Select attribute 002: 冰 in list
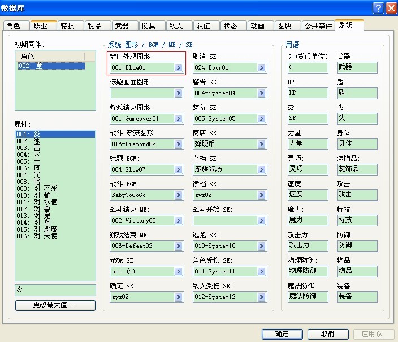398x342 pixels. coord(55,141)
